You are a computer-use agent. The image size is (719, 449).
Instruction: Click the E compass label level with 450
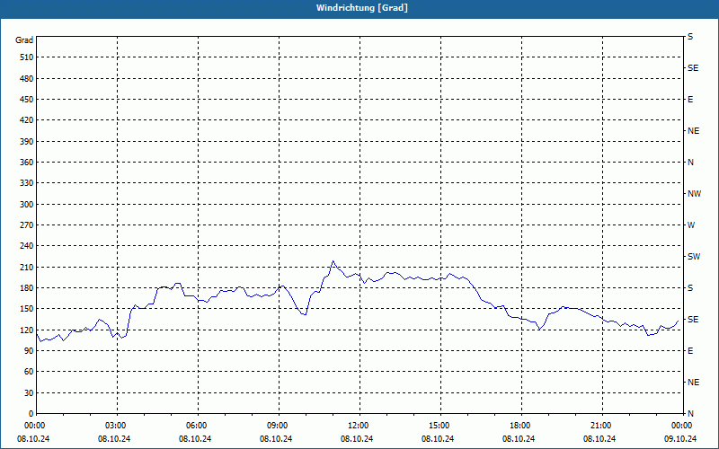click(690, 100)
